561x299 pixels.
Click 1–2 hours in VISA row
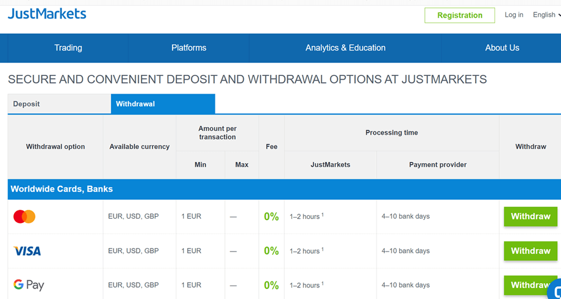pyautogui.click(x=307, y=251)
